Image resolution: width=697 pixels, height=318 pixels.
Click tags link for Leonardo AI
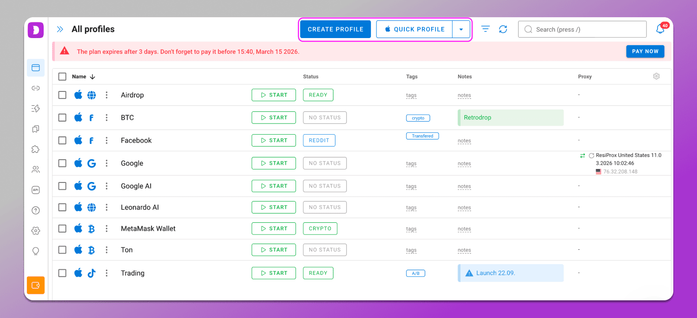coord(411,208)
